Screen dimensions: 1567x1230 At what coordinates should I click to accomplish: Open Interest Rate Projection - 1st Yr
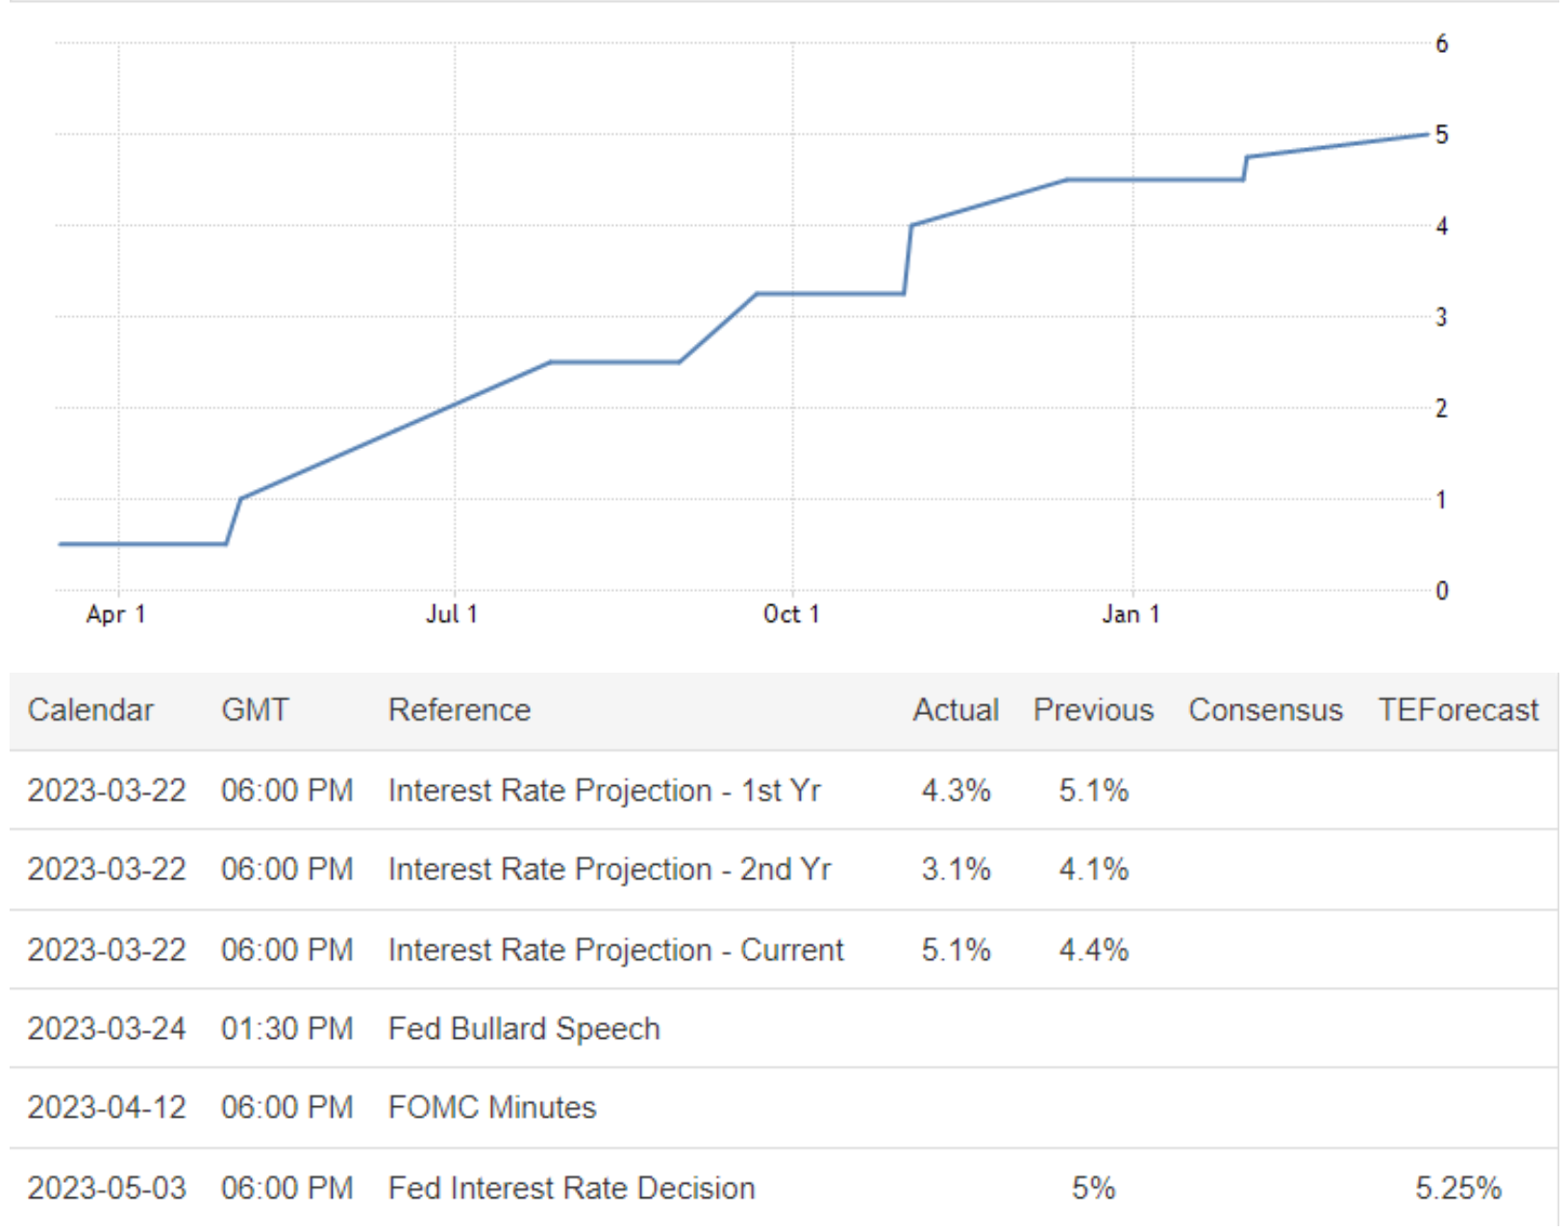click(x=604, y=791)
